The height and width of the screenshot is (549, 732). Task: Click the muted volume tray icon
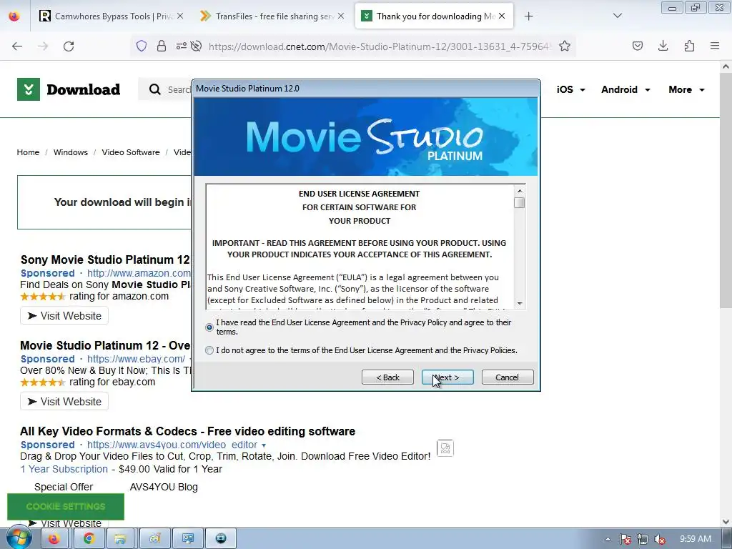pyautogui.click(x=660, y=539)
